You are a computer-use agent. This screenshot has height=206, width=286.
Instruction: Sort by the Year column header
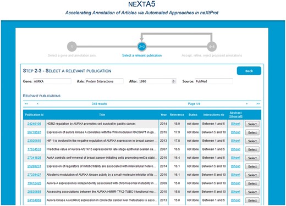pyautogui.click(x=163, y=115)
